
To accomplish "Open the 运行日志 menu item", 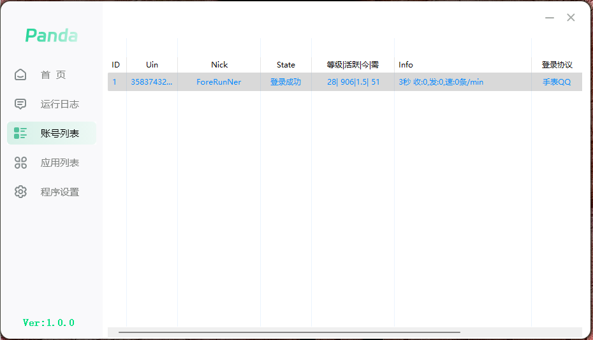I will [x=59, y=104].
